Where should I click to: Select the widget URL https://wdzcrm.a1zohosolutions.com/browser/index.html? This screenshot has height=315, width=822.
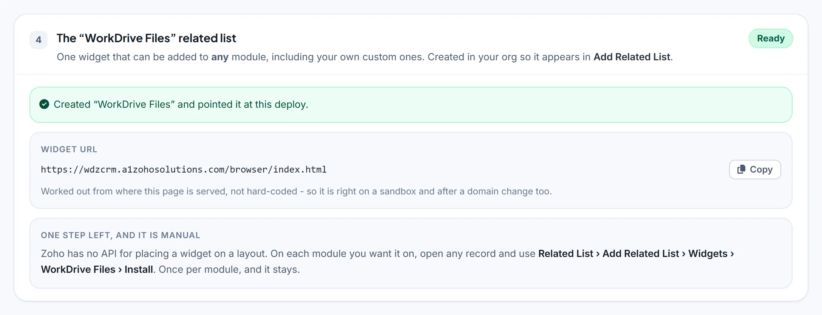point(184,170)
